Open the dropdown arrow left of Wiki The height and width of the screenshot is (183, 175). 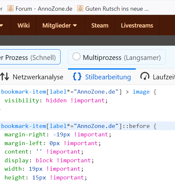coord(1,26)
